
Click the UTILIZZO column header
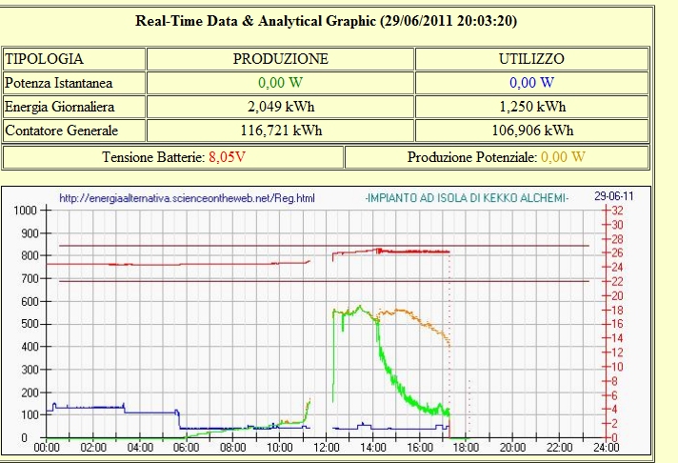[x=532, y=59]
